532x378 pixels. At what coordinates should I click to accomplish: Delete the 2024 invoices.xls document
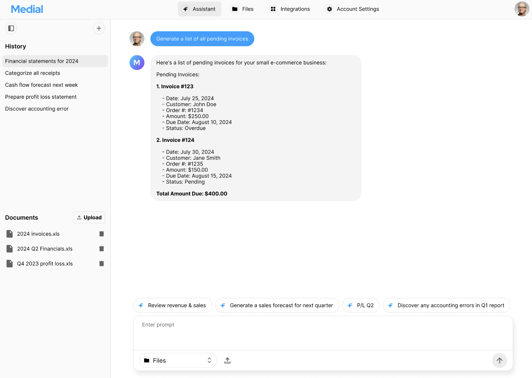coord(101,234)
